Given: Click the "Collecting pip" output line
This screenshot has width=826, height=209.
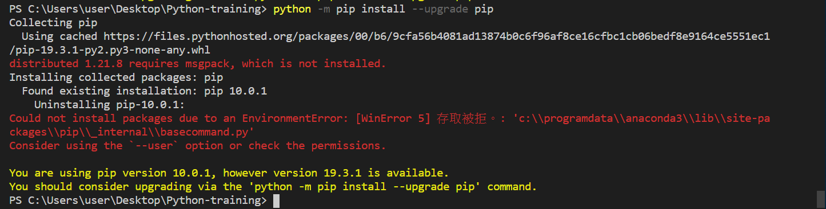Looking at the screenshot, I should point(53,23).
